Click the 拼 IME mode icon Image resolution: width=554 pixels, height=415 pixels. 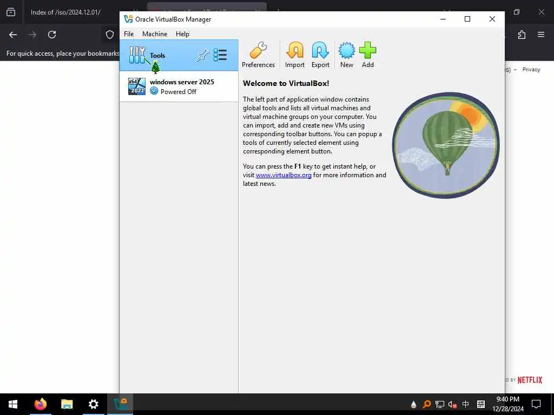tap(481, 404)
